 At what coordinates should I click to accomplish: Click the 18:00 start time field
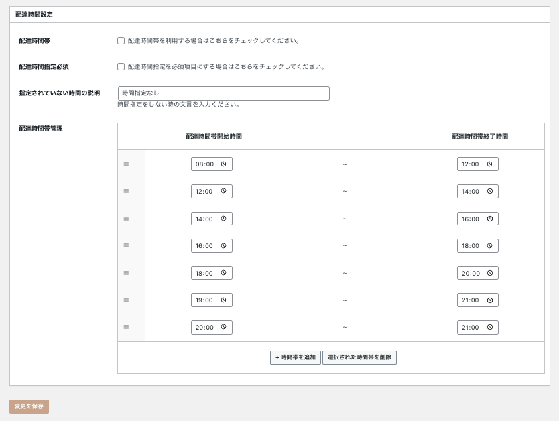coord(204,273)
